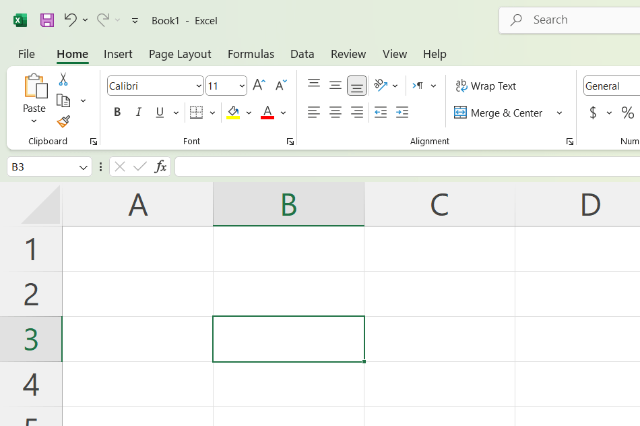
Task: Select Middle Align icon
Action: click(335, 85)
